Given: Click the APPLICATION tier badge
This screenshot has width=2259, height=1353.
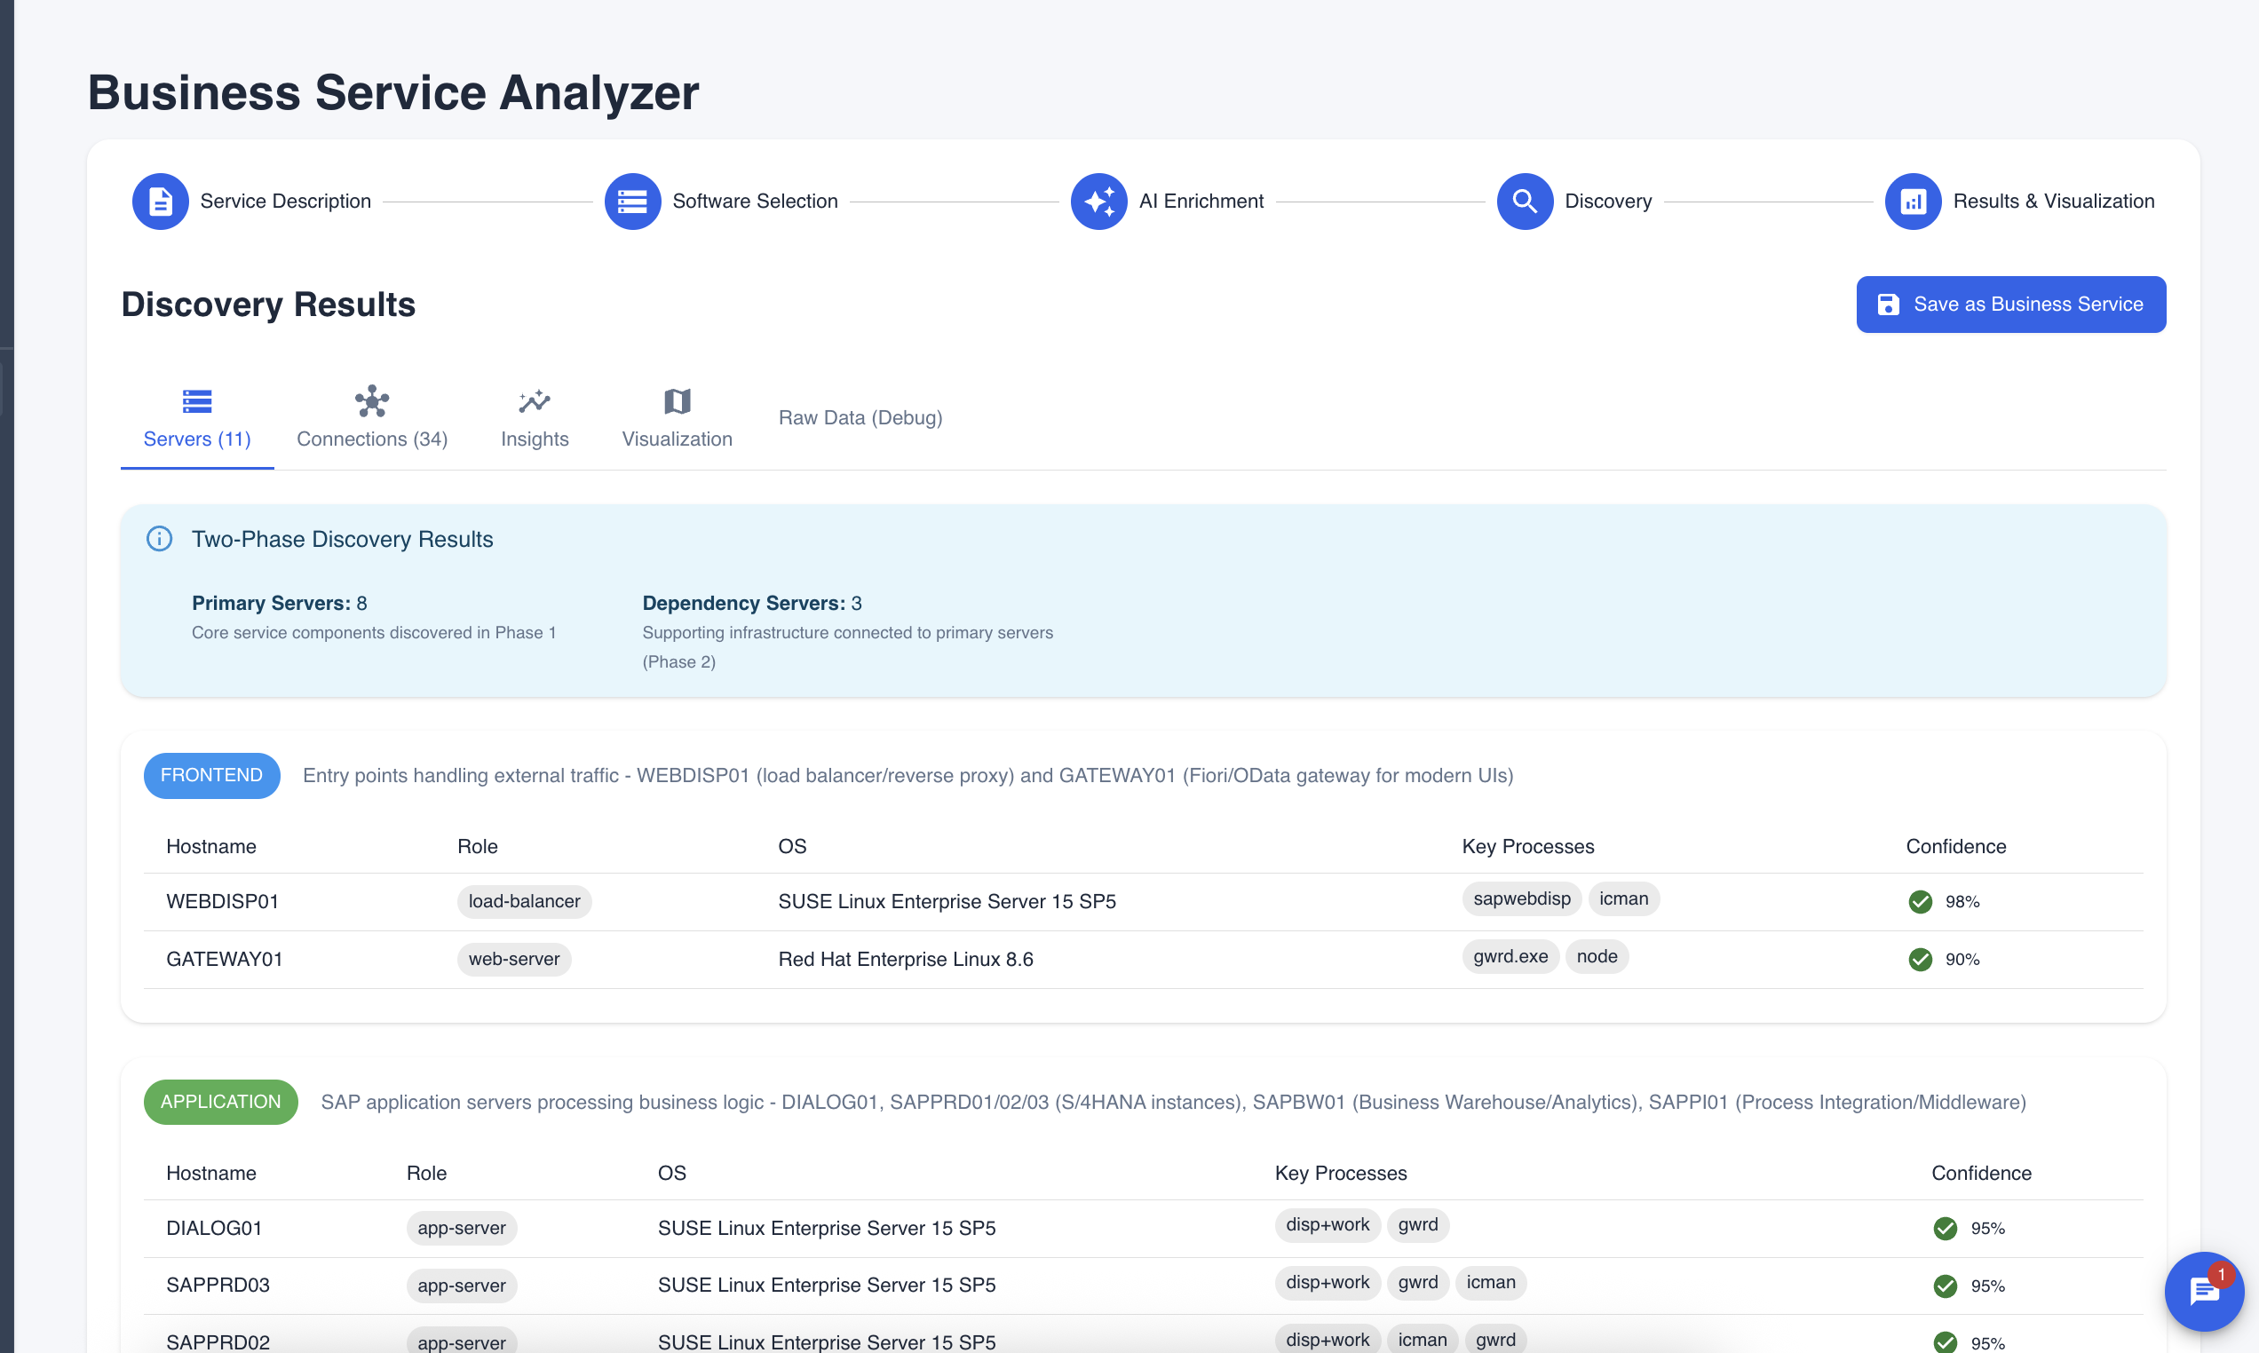Looking at the screenshot, I should pos(220,1102).
